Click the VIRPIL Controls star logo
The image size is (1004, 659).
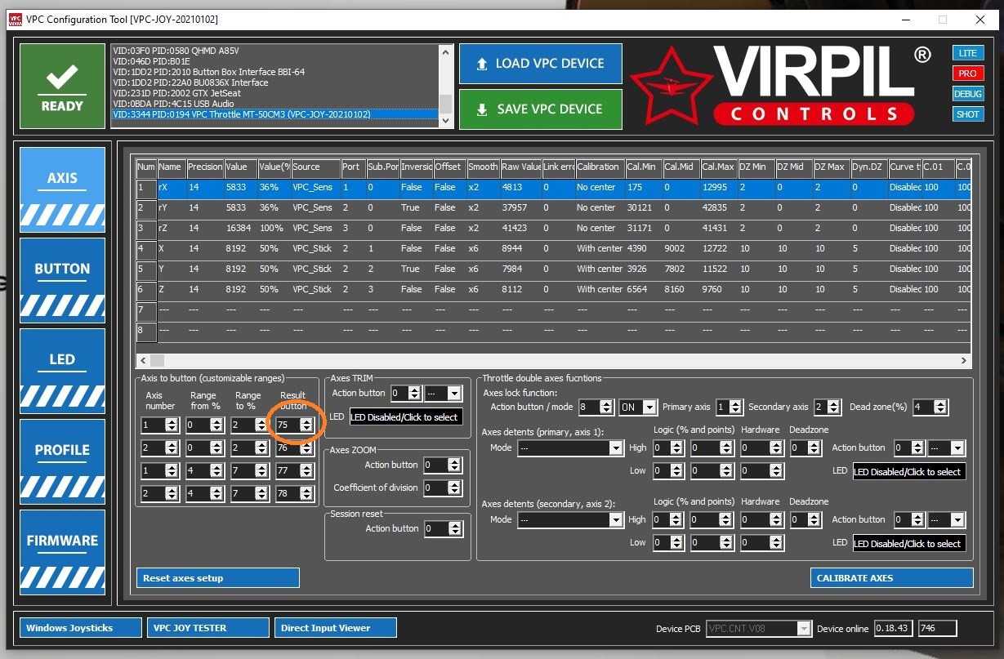point(670,86)
